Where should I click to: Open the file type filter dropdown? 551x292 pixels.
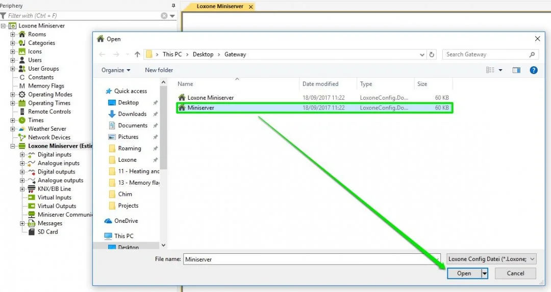click(491, 259)
